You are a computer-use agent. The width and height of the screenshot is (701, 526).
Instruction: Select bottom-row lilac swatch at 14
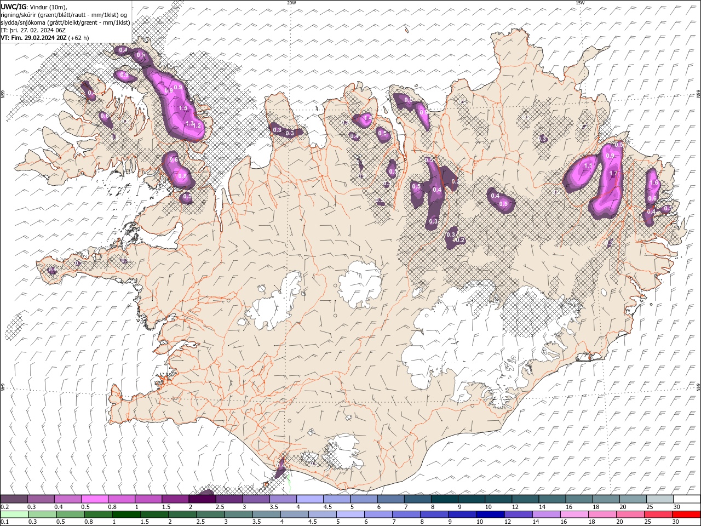pos(547,514)
